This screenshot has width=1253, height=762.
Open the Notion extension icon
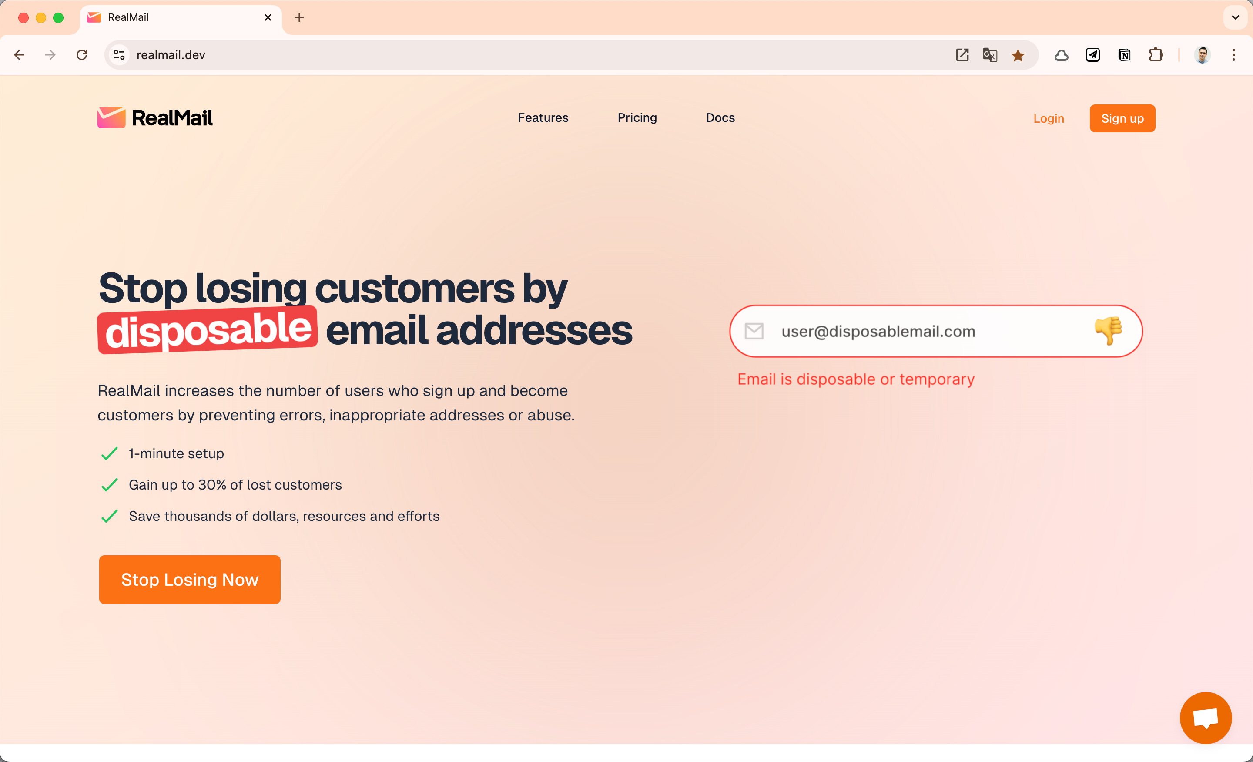coord(1124,55)
